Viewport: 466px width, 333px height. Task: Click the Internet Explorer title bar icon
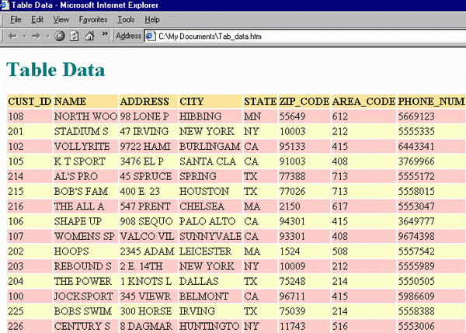pyautogui.click(x=5, y=5)
